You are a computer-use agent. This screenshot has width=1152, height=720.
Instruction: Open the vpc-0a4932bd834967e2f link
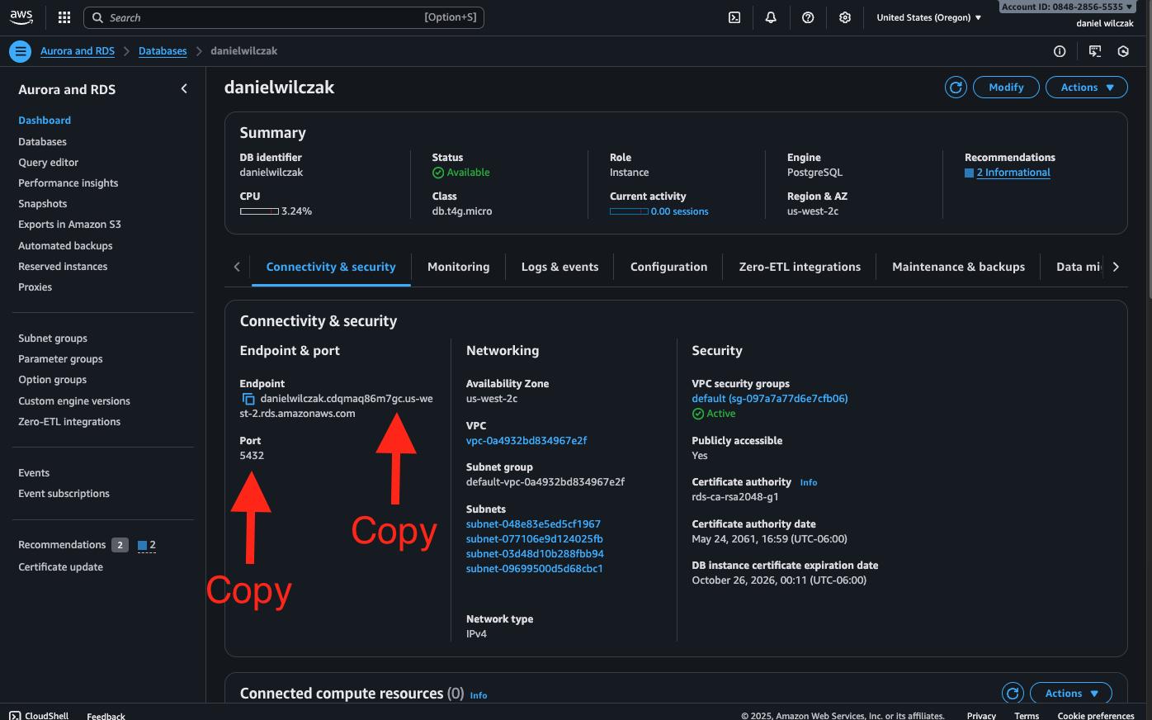coord(526,441)
